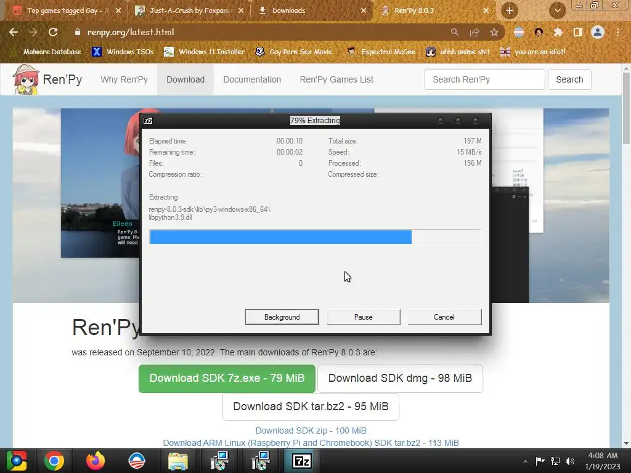This screenshot has width=631, height=473.
Task: Cancel the 7-Zip extraction
Action: (444, 317)
